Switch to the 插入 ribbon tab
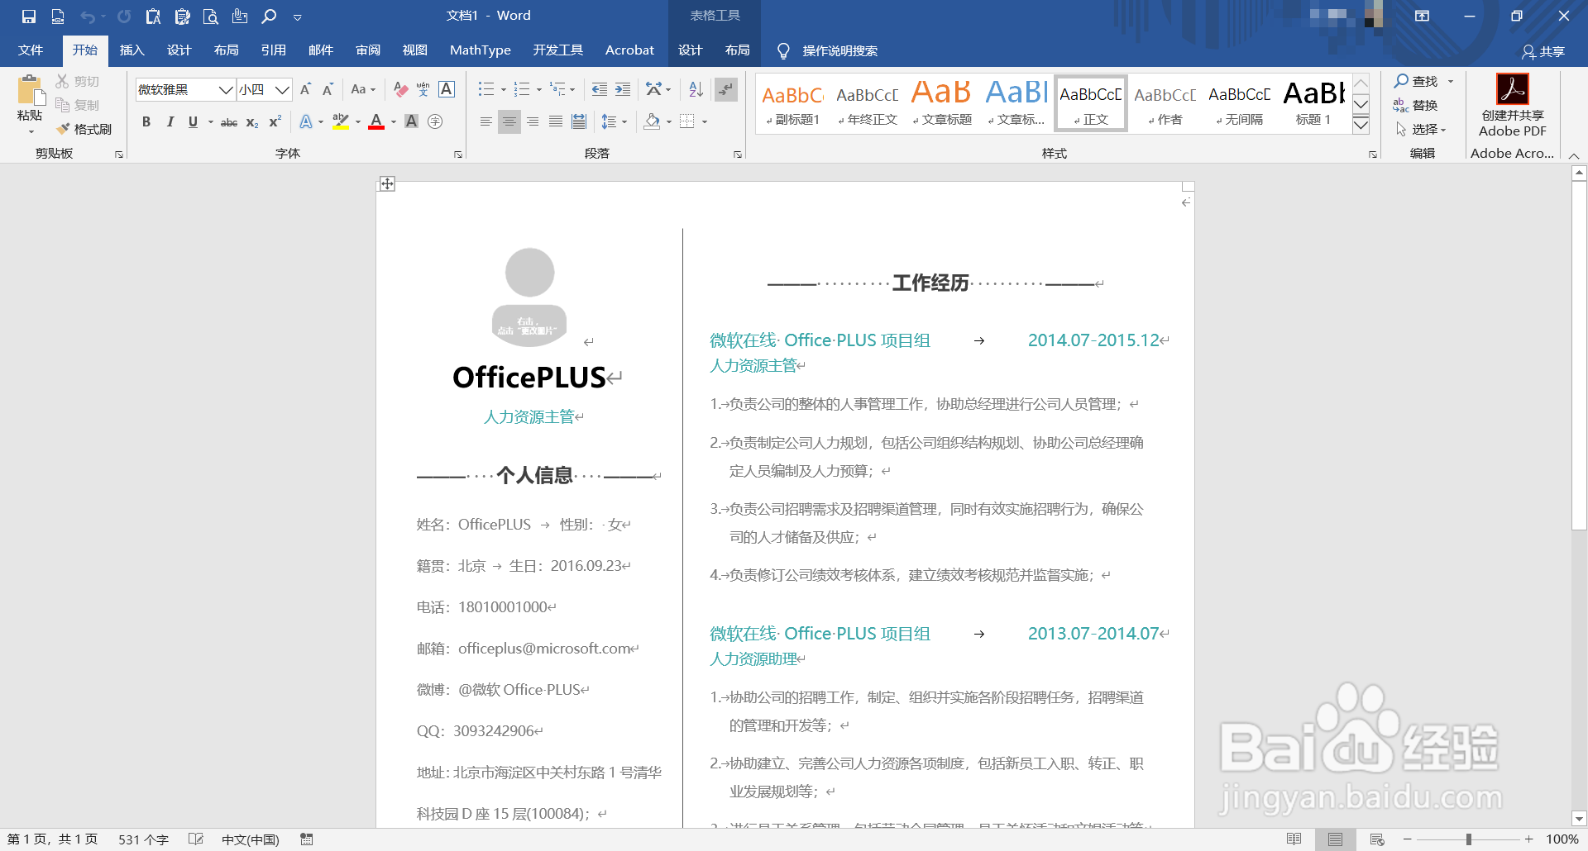 132,50
